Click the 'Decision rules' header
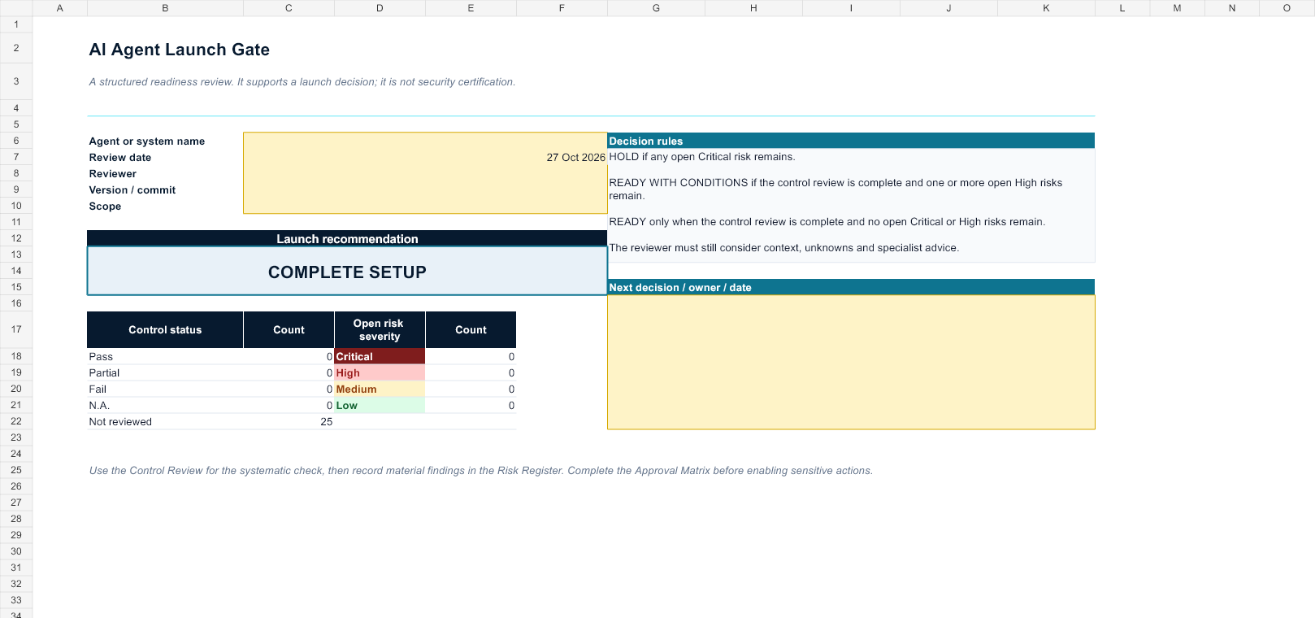The height and width of the screenshot is (618, 1315). 851,141
